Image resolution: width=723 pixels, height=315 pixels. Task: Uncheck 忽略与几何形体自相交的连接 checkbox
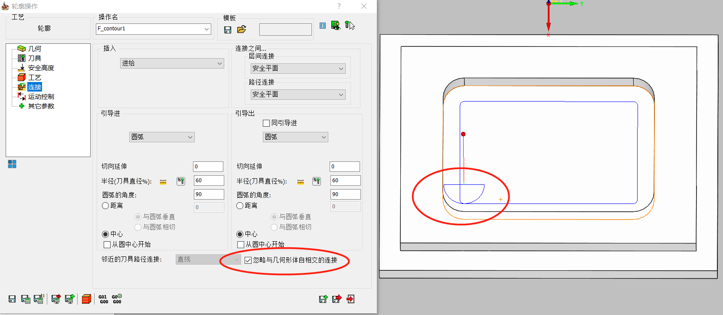click(248, 260)
